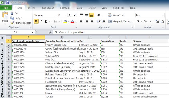Click Merge & Center button
This screenshot has height=98, width=169.
(119, 21)
